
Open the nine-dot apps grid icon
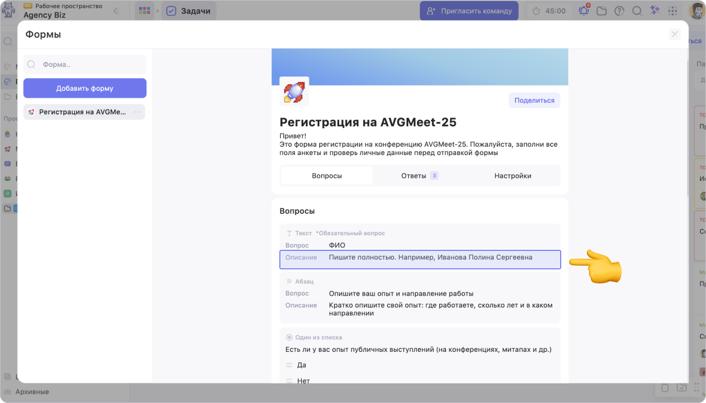pos(672,11)
